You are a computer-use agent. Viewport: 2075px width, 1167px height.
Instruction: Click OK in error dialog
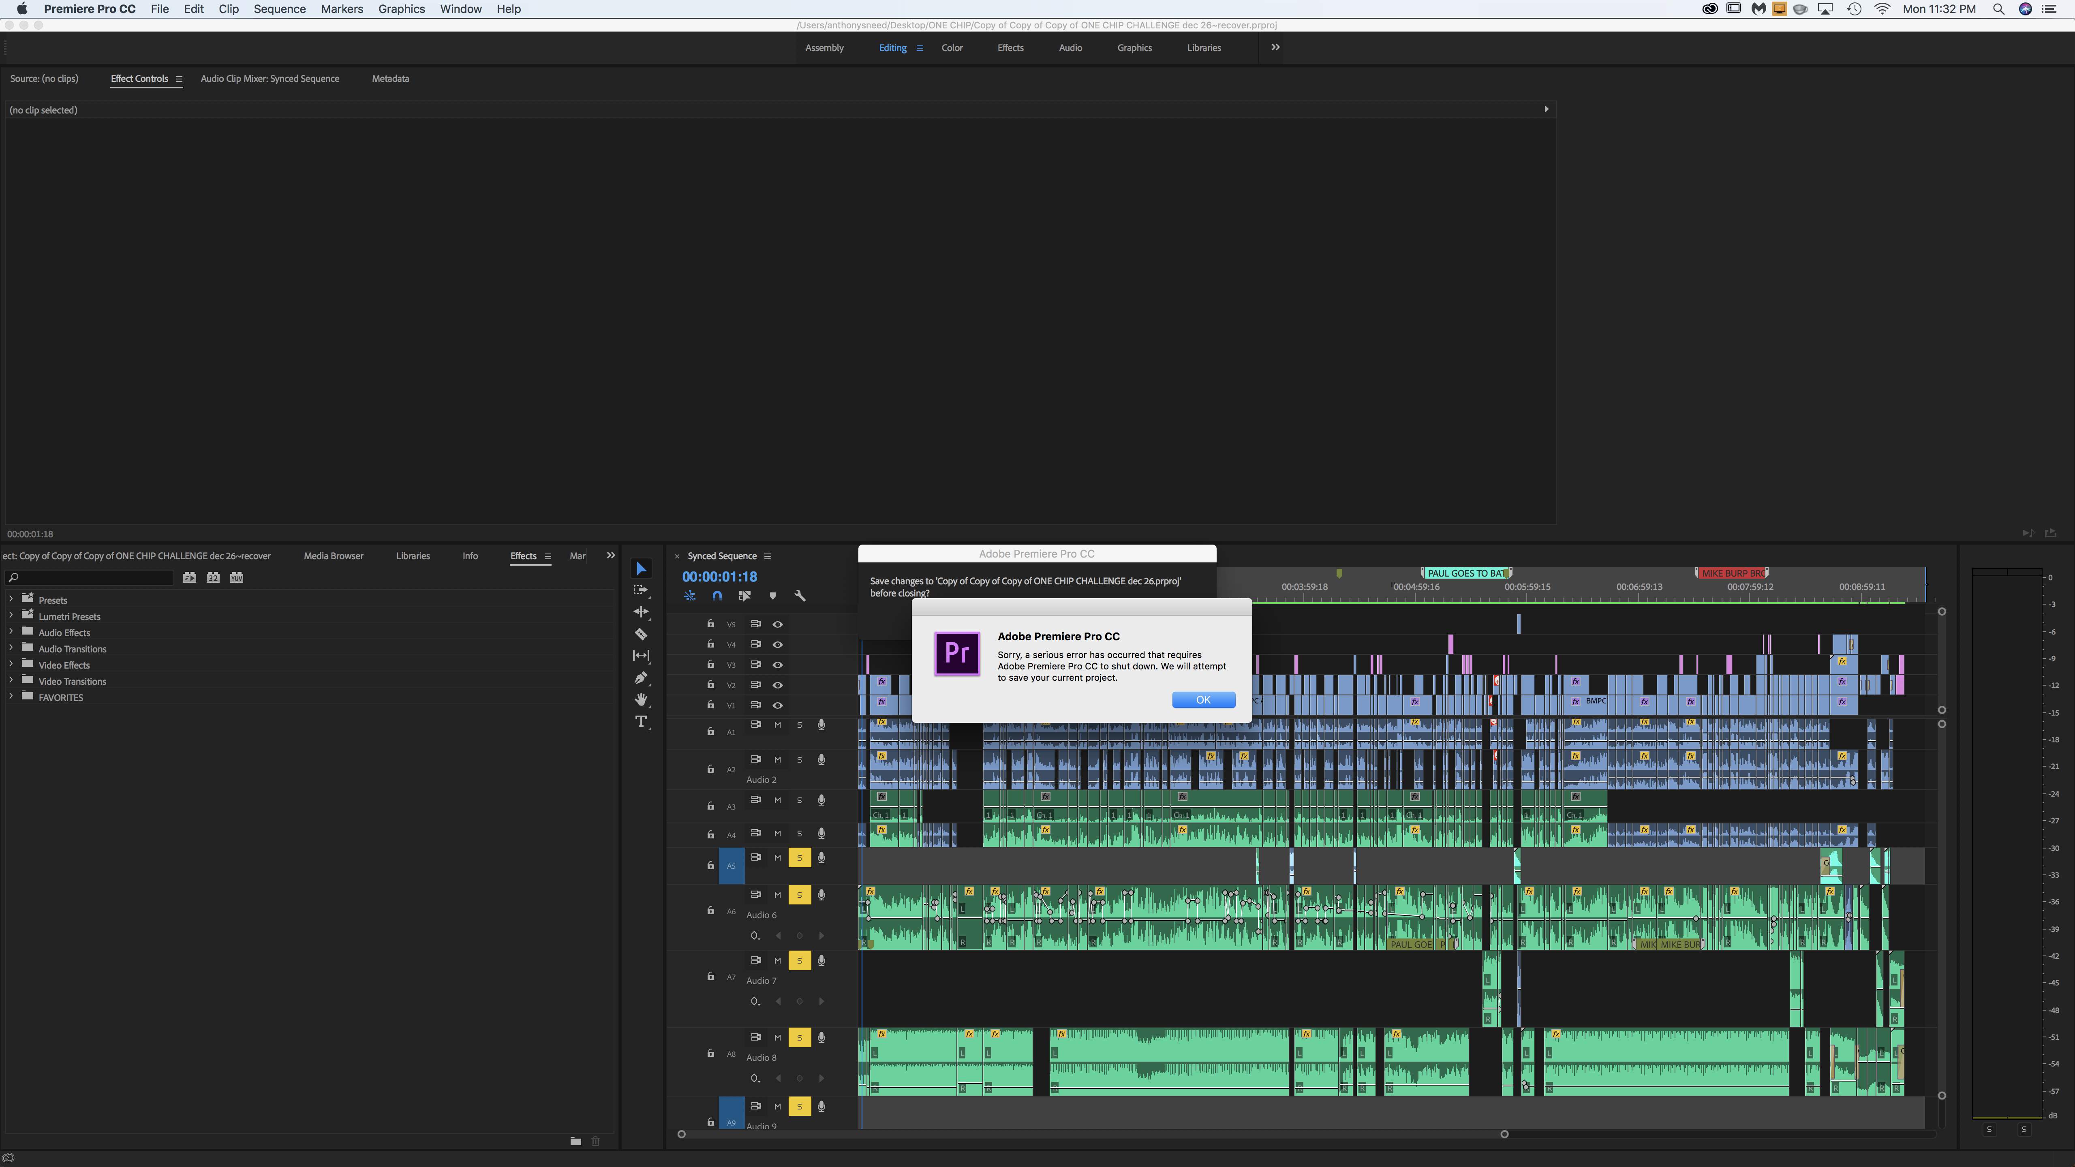click(1203, 700)
